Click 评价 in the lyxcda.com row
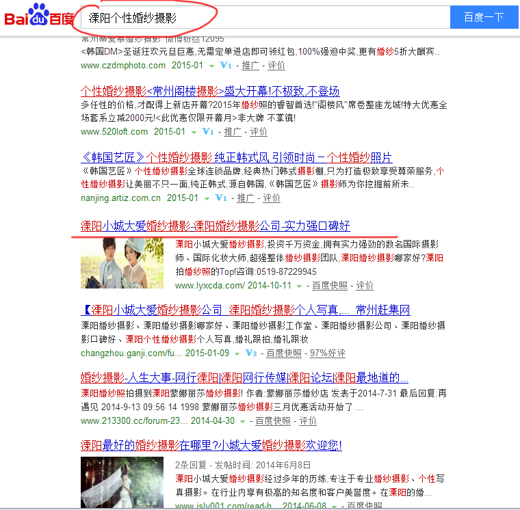Viewport: 520px width, 510px height. point(365,285)
